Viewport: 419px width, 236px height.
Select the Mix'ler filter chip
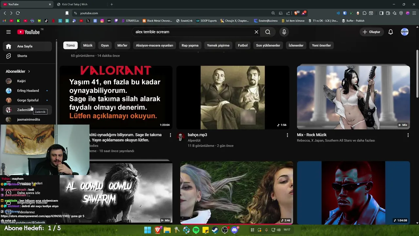(x=122, y=45)
